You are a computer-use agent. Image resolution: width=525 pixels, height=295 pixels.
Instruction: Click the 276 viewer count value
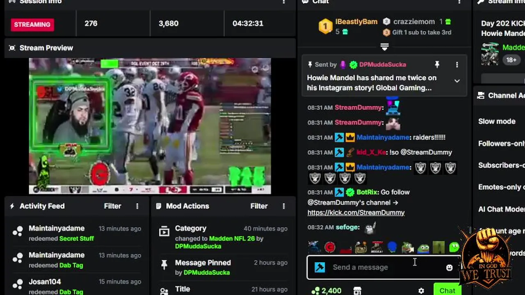coord(91,23)
